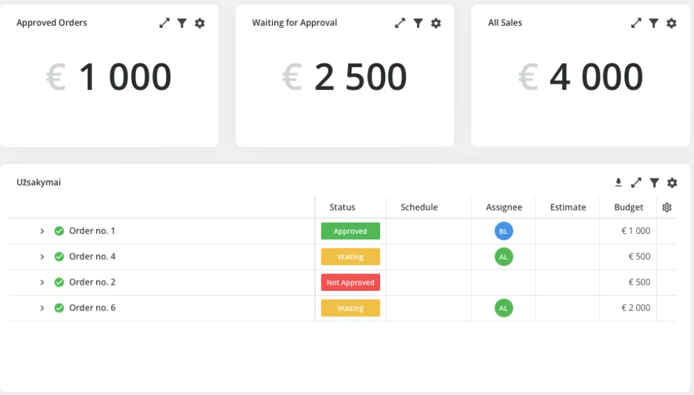Filter the Waiting for Approval widget
This screenshot has width=694, height=395.
pos(418,23)
